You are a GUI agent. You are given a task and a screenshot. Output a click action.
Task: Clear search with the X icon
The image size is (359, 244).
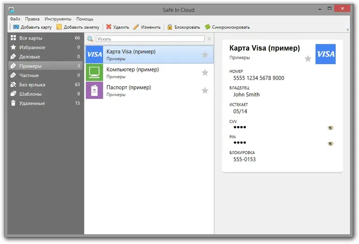209,39
